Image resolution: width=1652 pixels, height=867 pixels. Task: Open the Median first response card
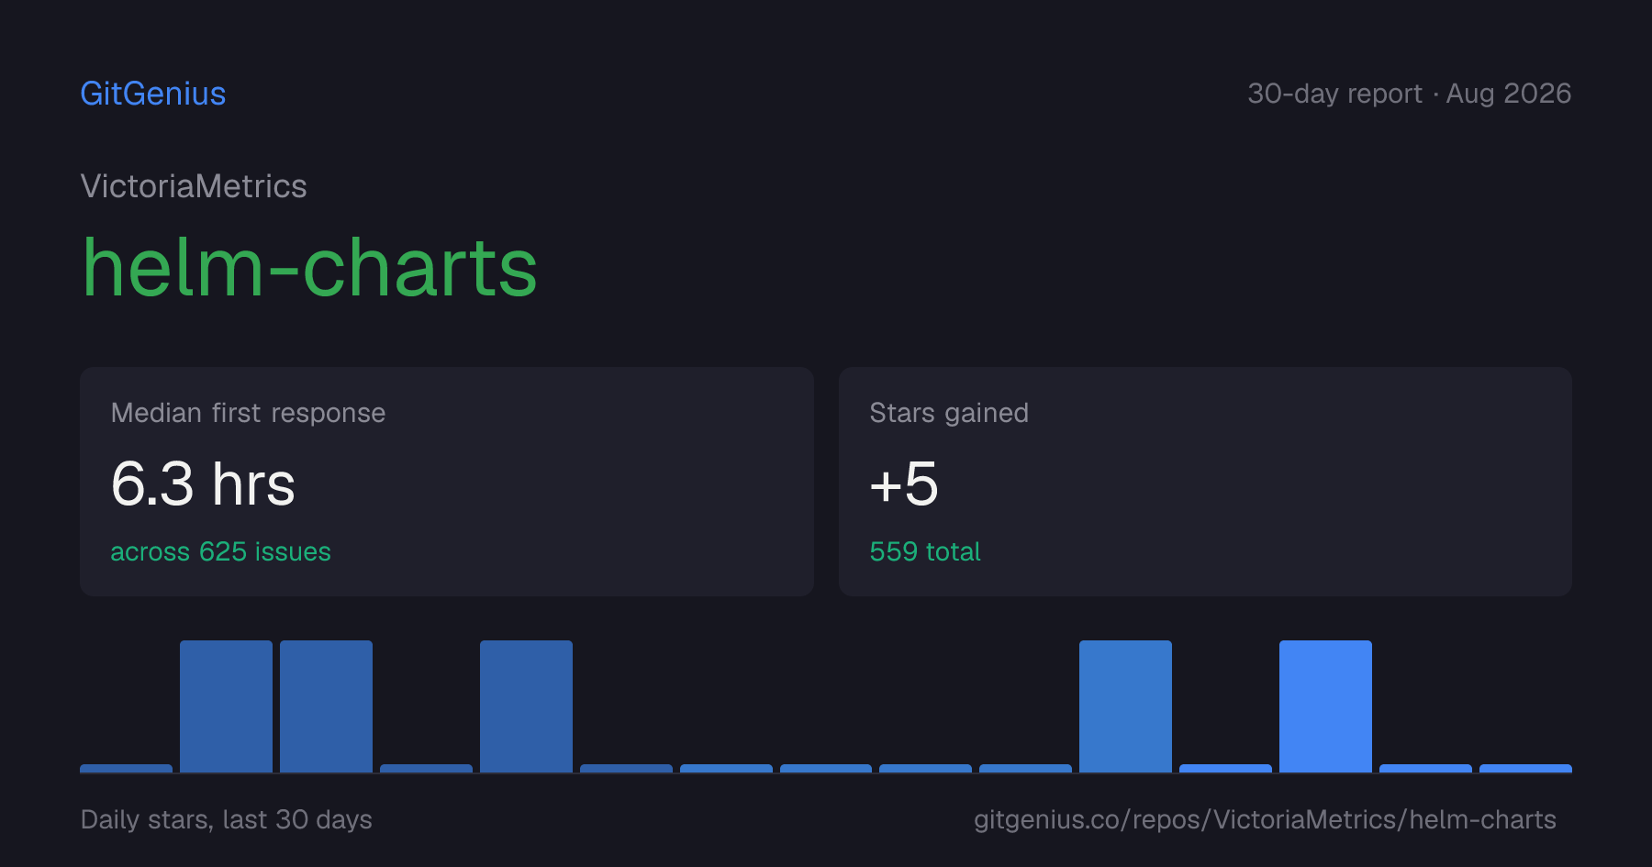tap(447, 482)
